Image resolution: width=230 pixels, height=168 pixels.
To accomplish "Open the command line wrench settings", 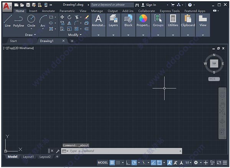I will point(58,151).
